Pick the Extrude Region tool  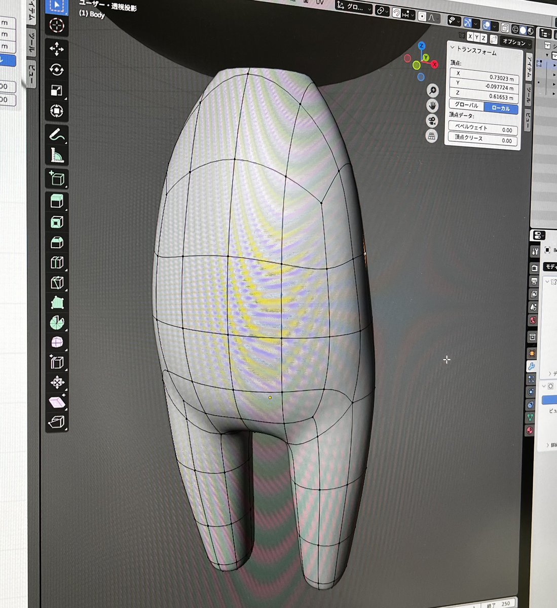click(x=57, y=201)
